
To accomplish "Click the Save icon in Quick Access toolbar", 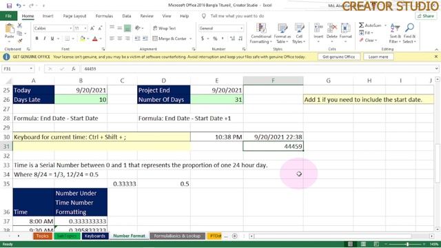I will click(x=9, y=6).
